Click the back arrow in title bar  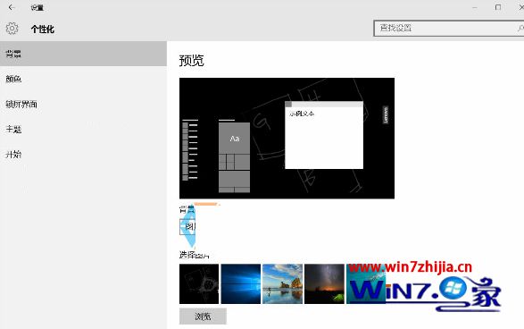[x=12, y=7]
